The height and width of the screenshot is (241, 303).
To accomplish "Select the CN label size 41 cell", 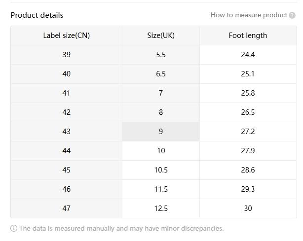I will [67, 93].
